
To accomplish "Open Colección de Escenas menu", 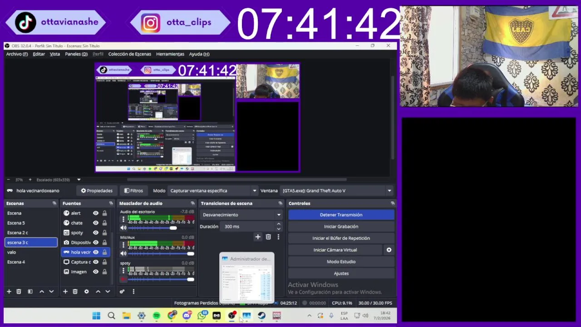I will (x=129, y=54).
